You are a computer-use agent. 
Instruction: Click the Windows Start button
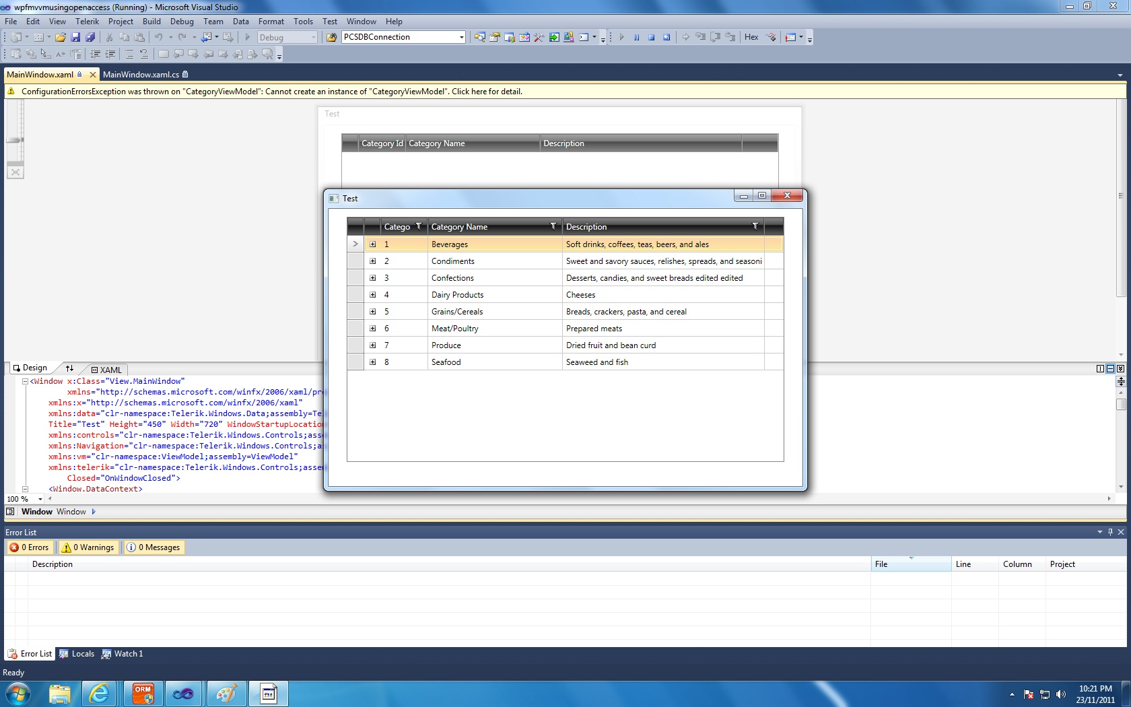click(x=17, y=694)
